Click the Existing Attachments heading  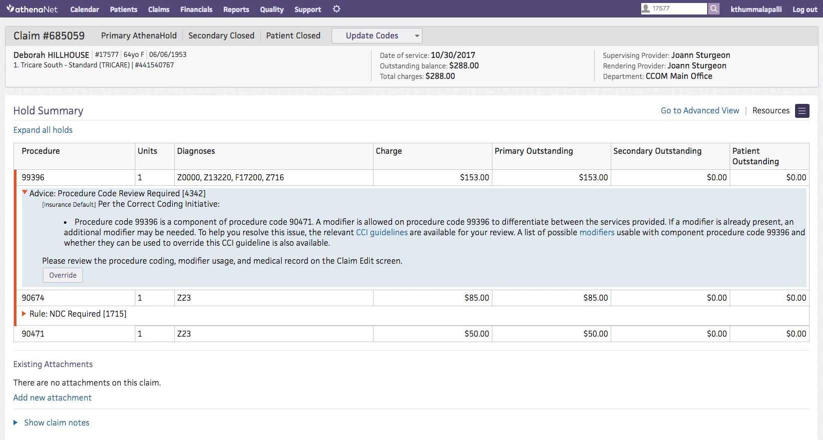click(53, 364)
